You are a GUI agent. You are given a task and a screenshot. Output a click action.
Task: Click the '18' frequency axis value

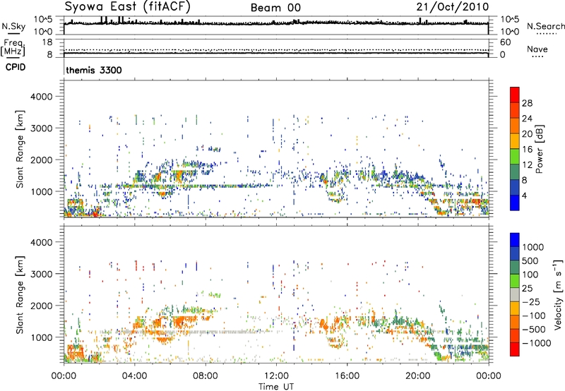click(x=47, y=42)
